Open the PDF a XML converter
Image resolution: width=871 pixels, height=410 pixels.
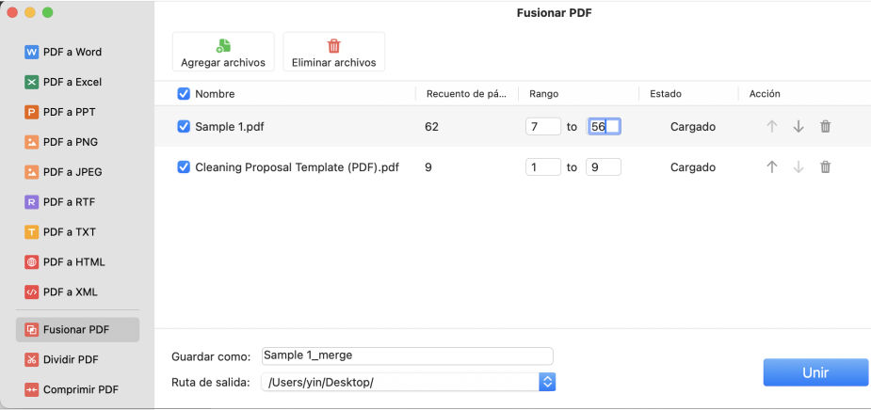point(61,292)
